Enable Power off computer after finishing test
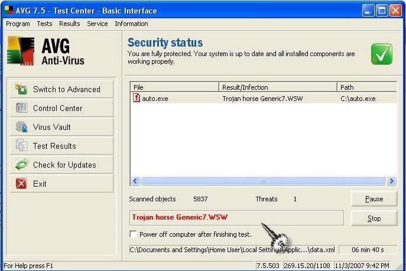Viewport: 406px width, 271px height. tap(133, 234)
